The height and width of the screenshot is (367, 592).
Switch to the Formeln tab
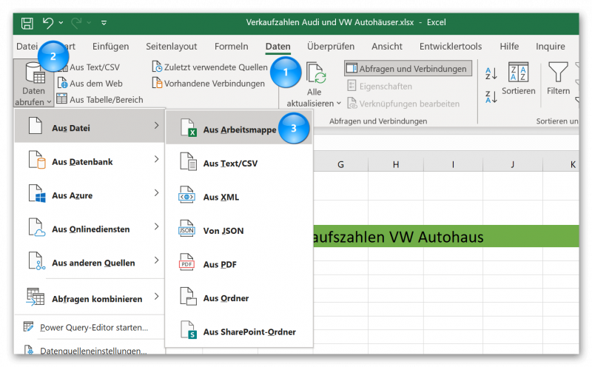coord(232,47)
